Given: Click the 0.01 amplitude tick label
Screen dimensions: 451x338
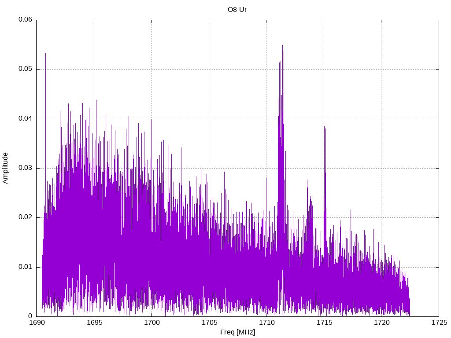Looking at the screenshot, I should click(25, 267).
